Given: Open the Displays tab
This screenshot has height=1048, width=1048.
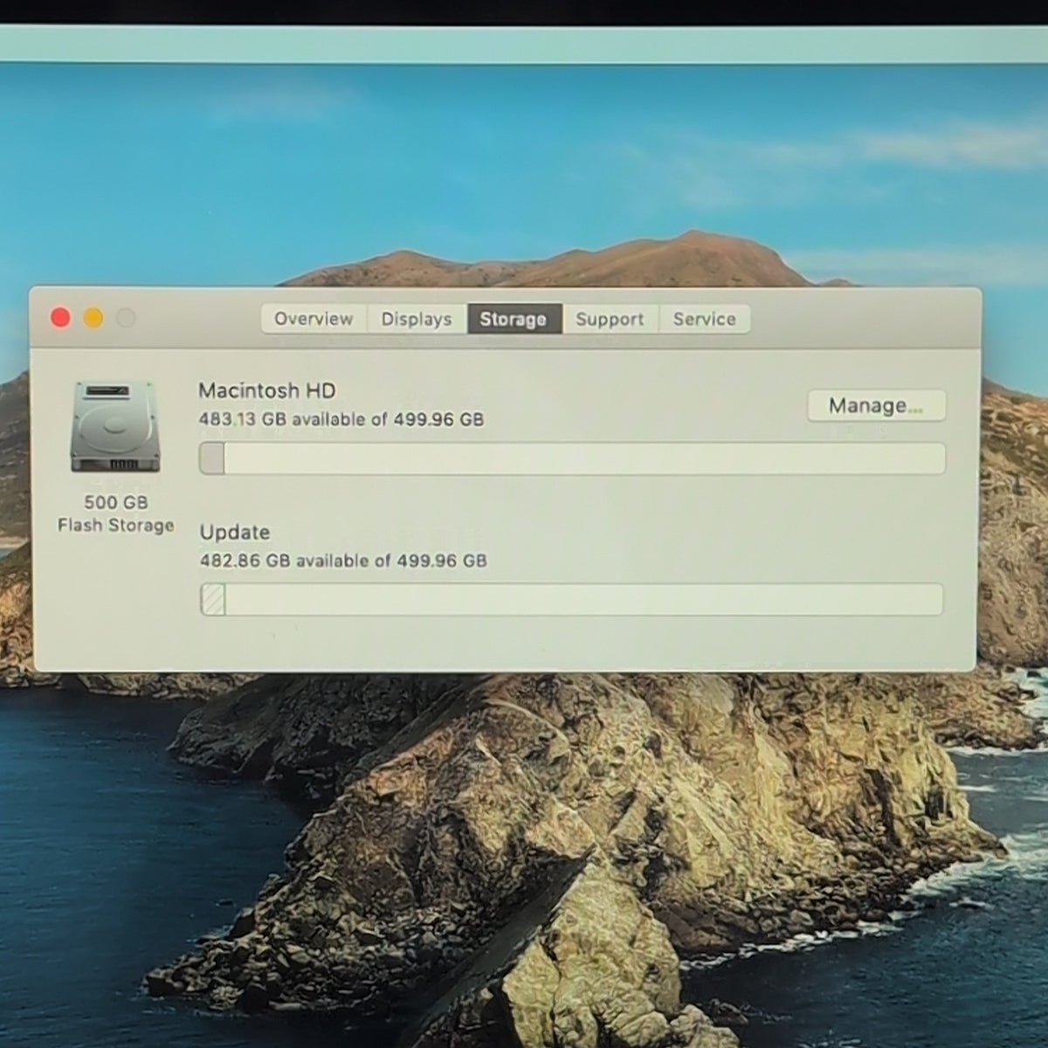Looking at the screenshot, I should coord(417,319).
